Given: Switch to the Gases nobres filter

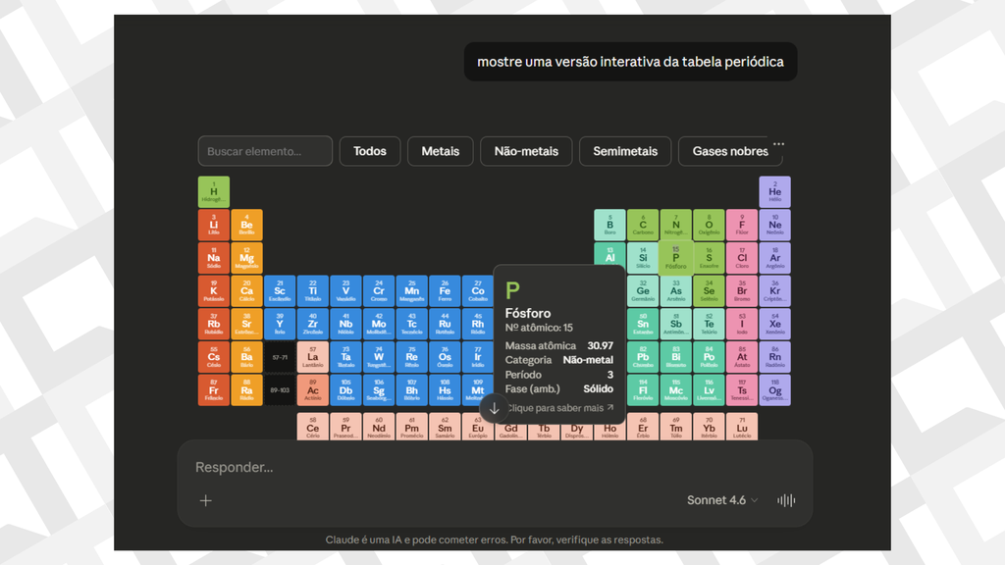Looking at the screenshot, I should pyautogui.click(x=729, y=151).
